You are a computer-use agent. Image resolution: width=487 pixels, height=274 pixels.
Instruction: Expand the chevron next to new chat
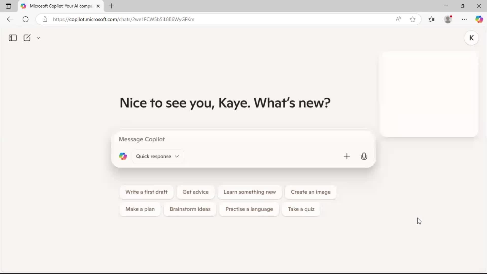pyautogui.click(x=38, y=38)
